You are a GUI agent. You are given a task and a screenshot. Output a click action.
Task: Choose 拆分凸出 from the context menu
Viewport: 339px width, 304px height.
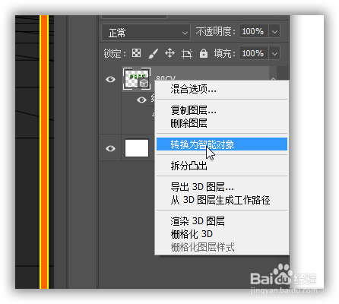[222, 166]
